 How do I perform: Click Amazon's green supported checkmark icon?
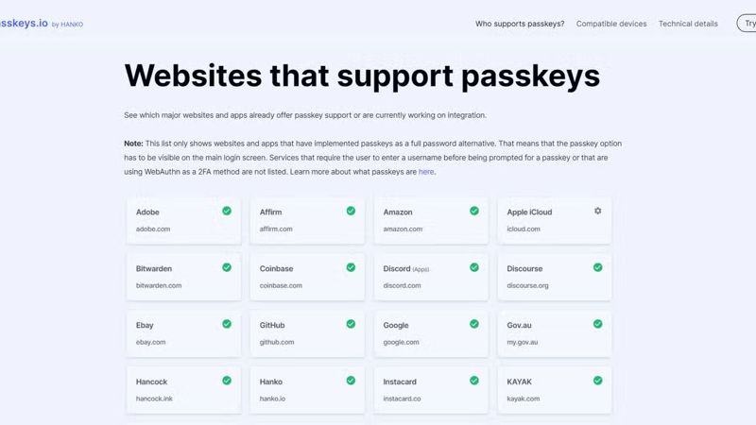pos(474,211)
